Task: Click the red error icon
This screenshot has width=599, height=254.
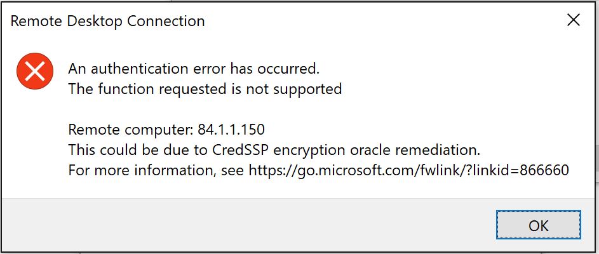Action: pos(35,71)
